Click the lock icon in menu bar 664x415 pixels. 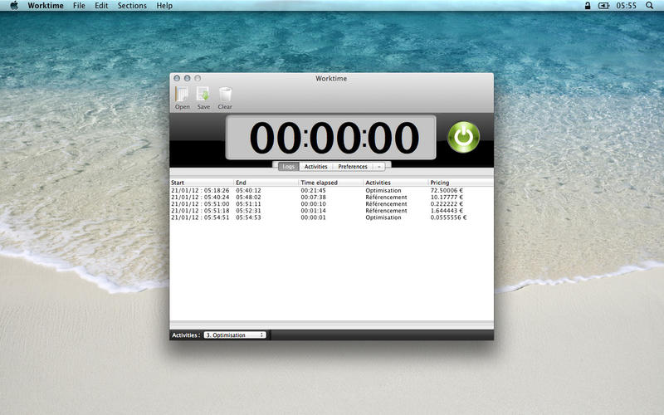pos(588,6)
